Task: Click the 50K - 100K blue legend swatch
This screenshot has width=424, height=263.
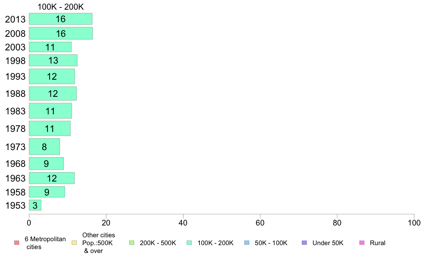Action: (x=247, y=243)
